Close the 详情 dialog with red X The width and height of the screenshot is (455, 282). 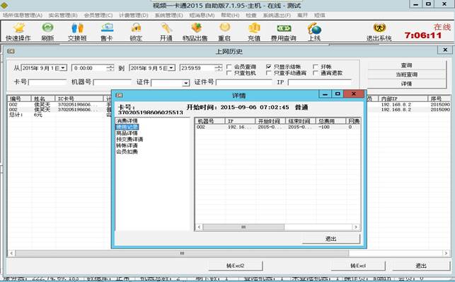coord(354,94)
